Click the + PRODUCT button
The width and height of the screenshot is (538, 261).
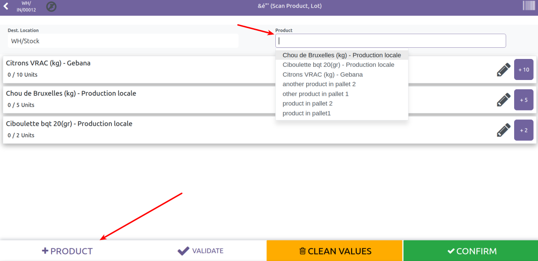click(x=67, y=251)
